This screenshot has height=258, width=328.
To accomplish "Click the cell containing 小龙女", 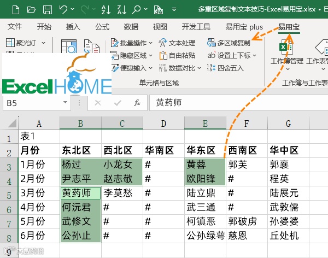I will 122,165.
